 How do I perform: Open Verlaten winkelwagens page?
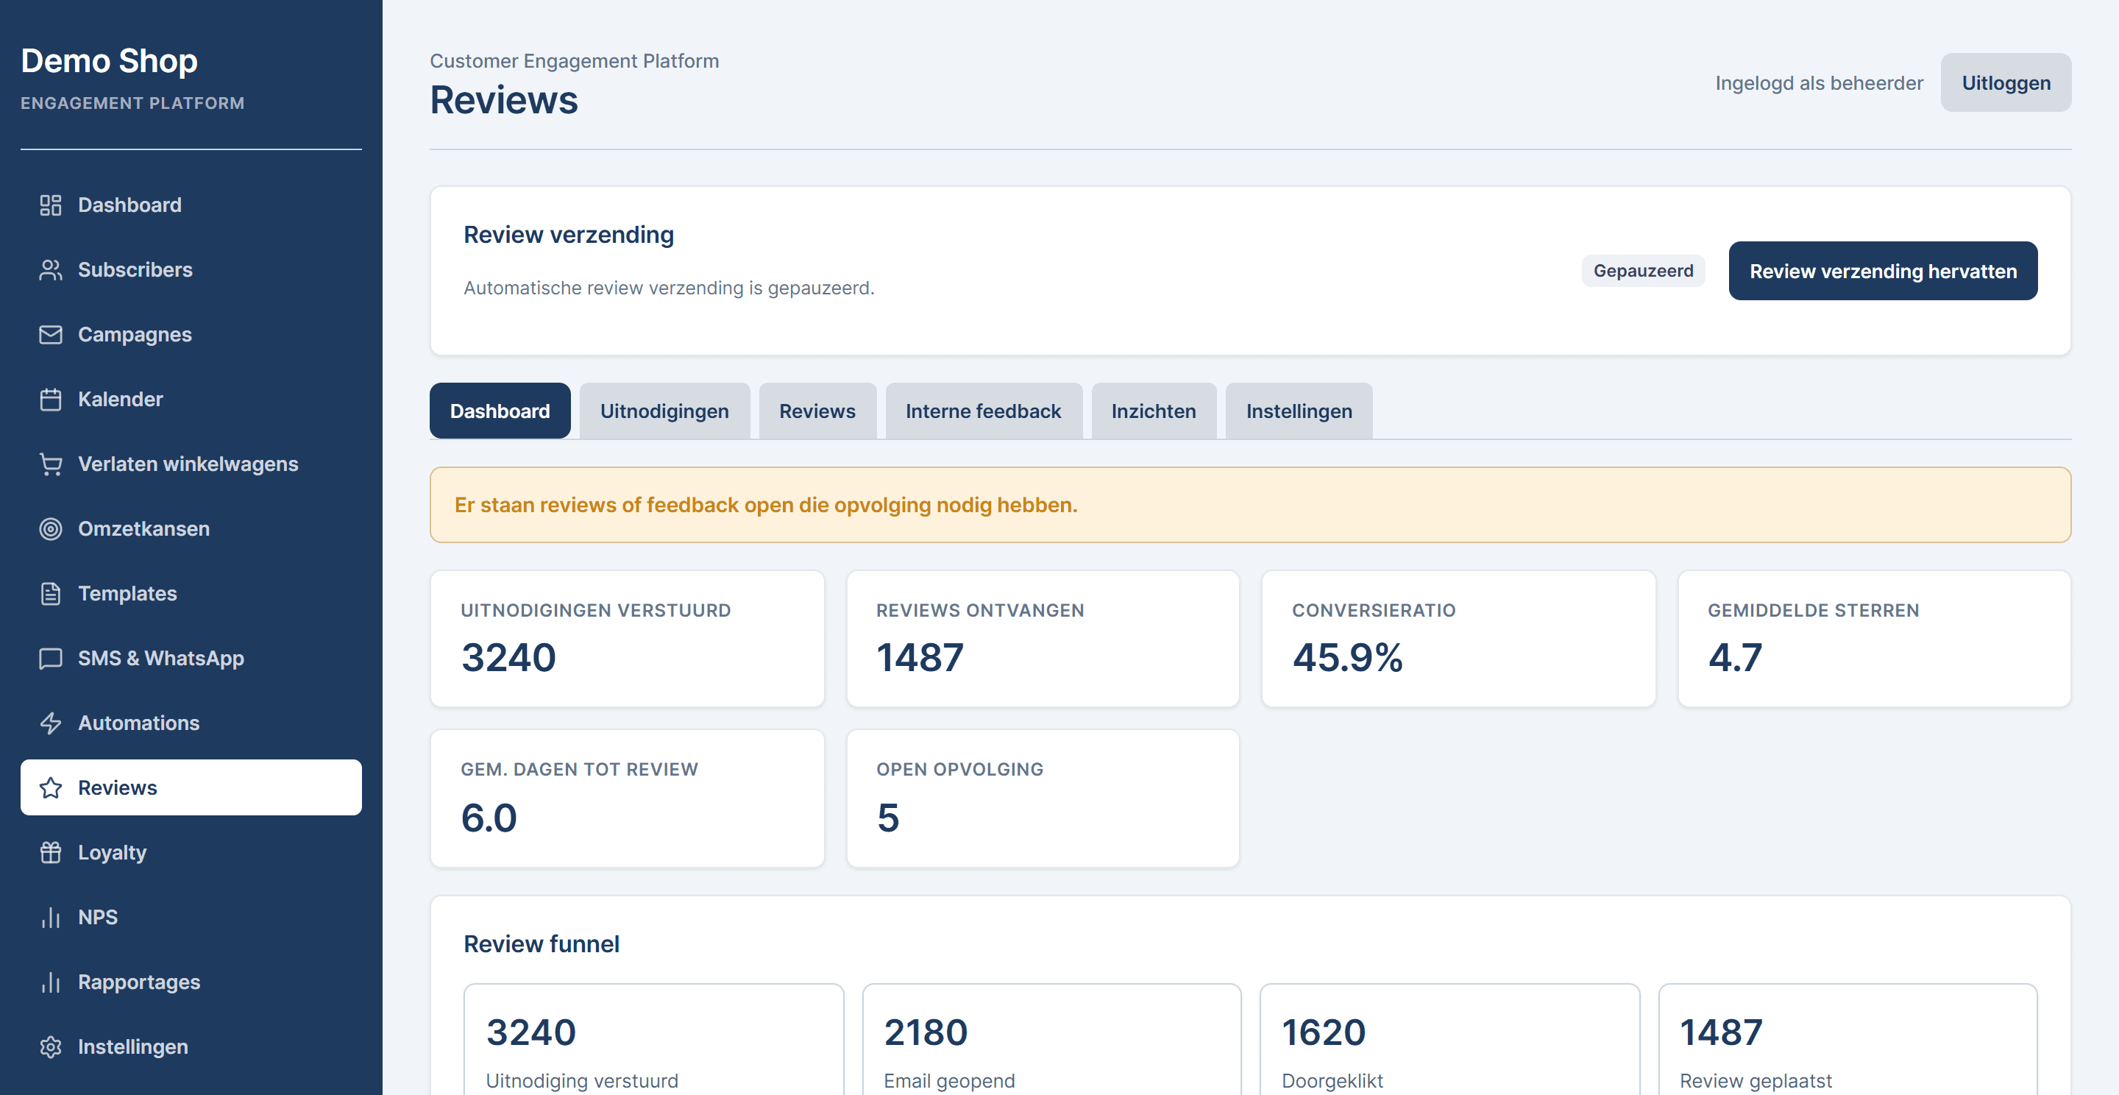[x=191, y=464]
